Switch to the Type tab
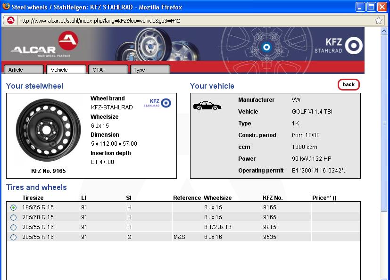Image resolution: width=390 pixels, height=280 pixels. coord(150,70)
